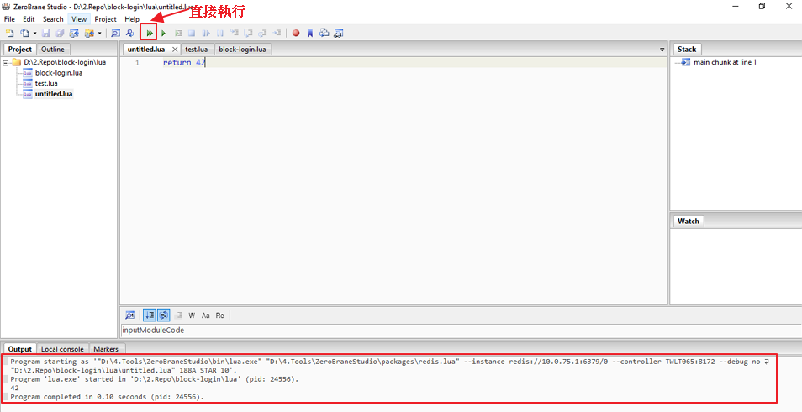
Task: Start debugging with the green play icon
Action: 164,34
